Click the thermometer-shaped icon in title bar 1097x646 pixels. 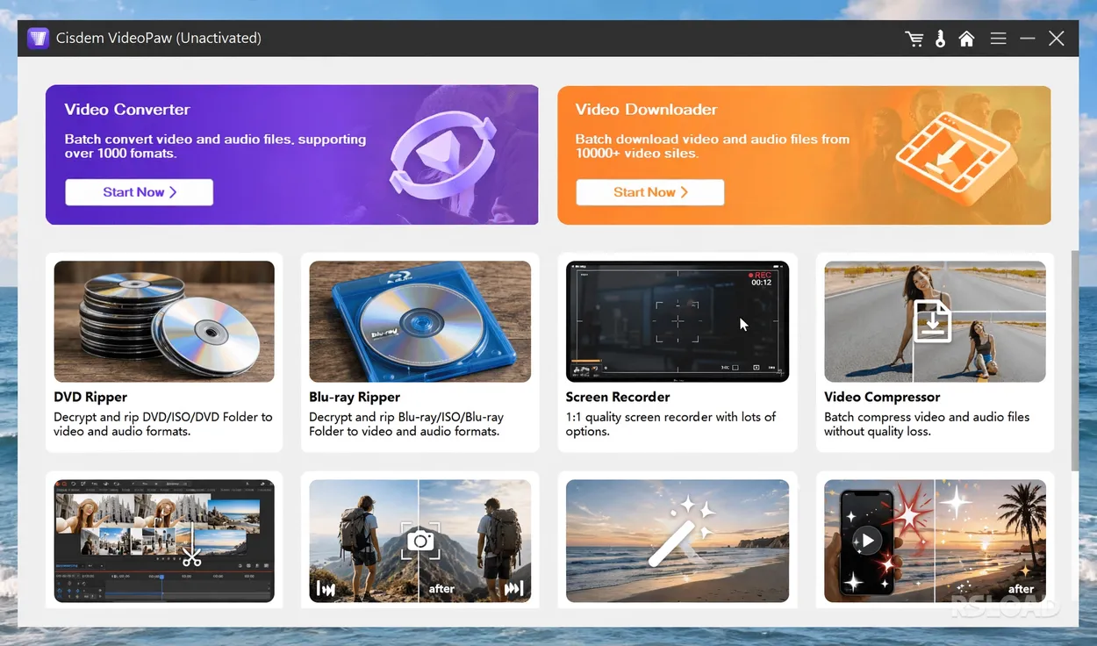tap(941, 39)
